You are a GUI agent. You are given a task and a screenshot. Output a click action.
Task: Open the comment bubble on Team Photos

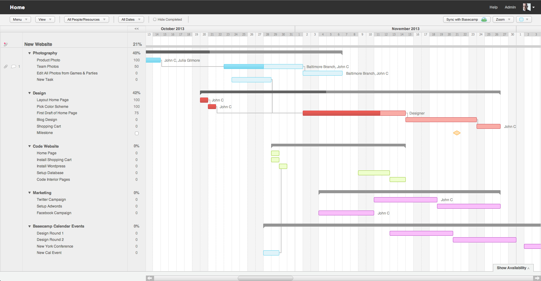coord(13,67)
